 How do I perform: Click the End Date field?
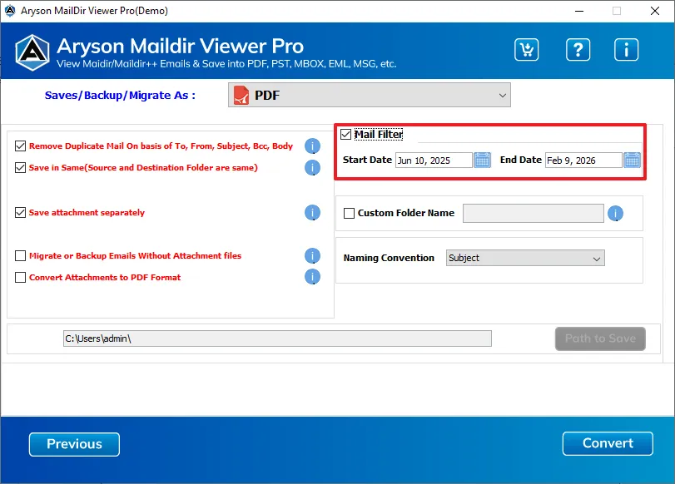(x=583, y=161)
